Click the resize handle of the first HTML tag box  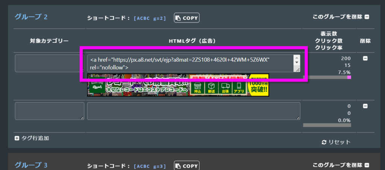297,70
